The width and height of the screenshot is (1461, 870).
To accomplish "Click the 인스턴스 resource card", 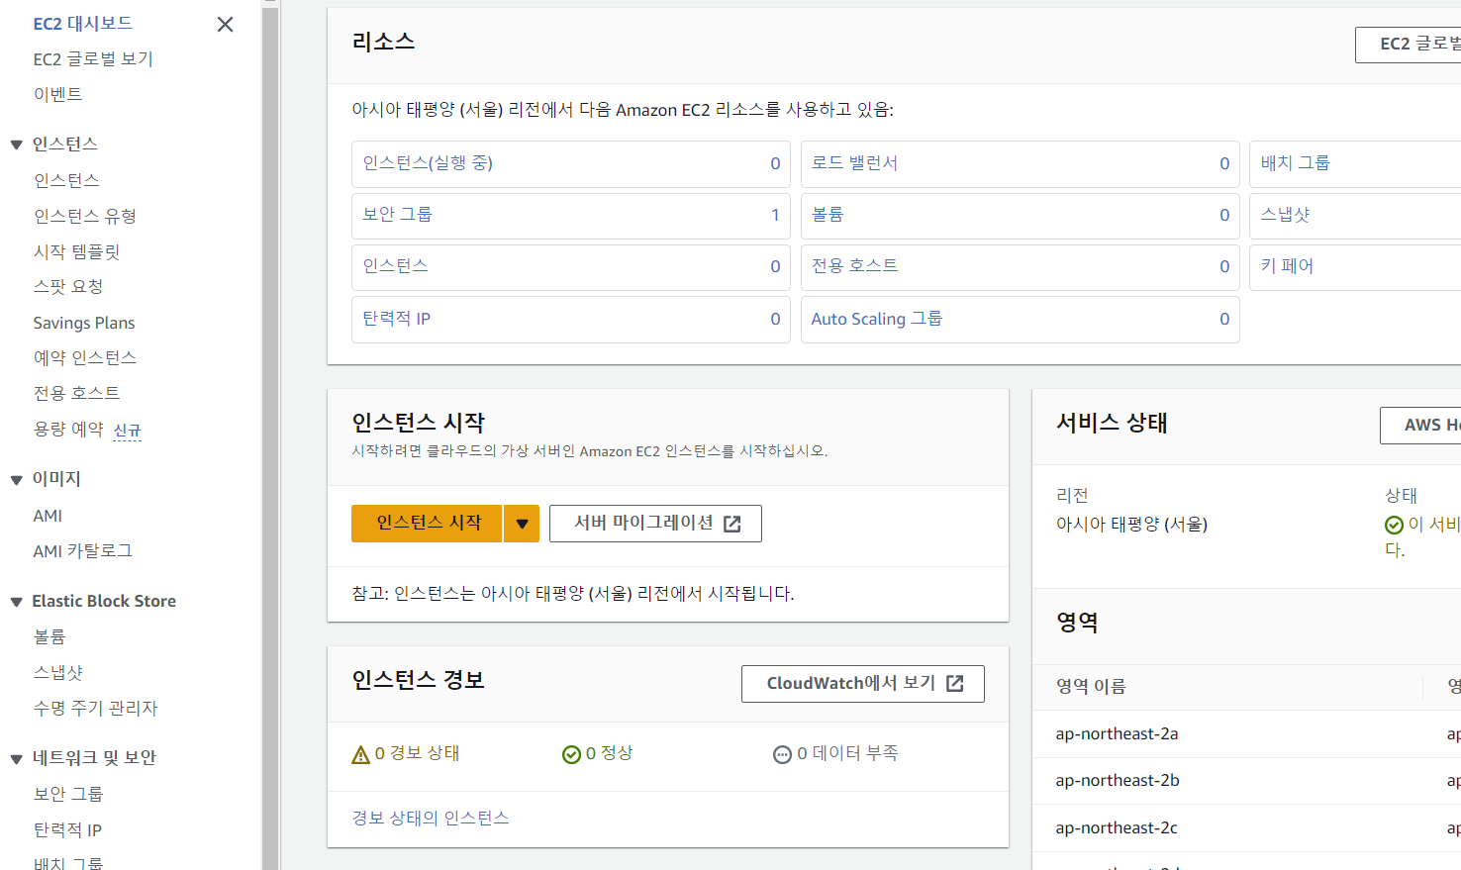I will coord(571,267).
